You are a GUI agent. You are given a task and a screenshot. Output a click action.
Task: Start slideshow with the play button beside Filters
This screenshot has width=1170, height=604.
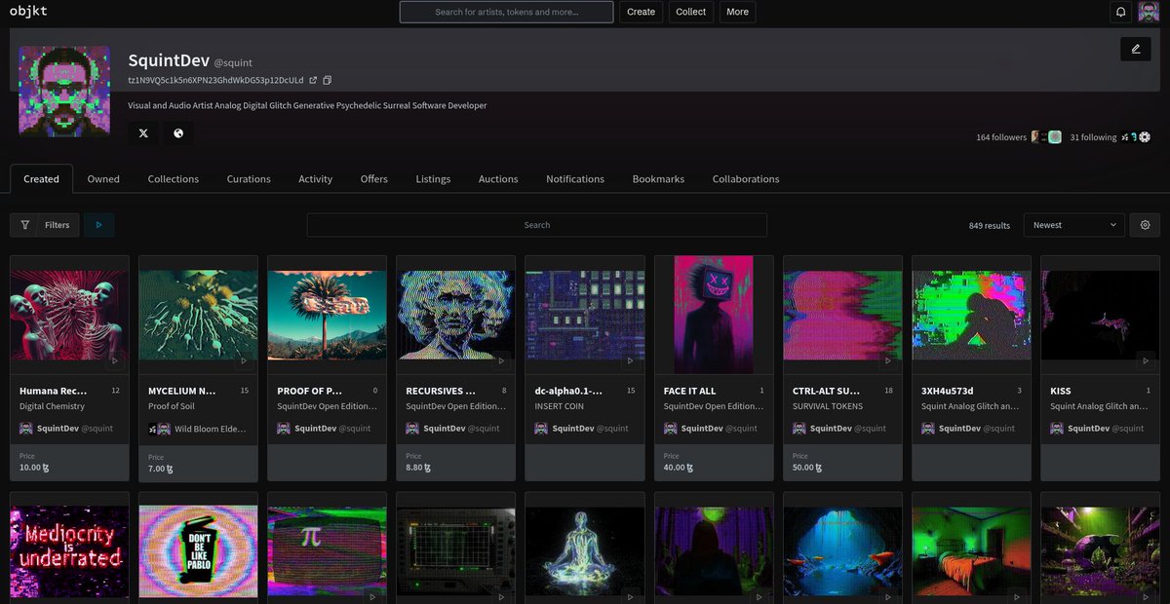coord(98,225)
